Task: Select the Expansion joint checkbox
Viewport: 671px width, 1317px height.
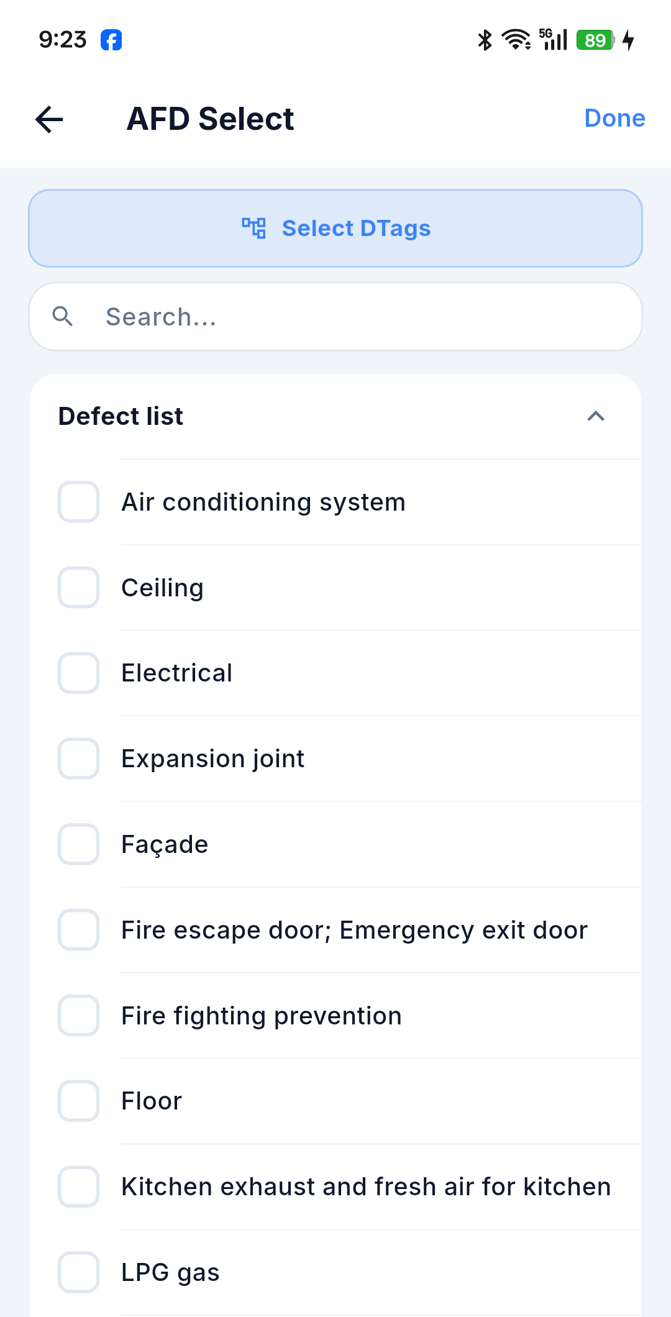Action: pos(79,759)
